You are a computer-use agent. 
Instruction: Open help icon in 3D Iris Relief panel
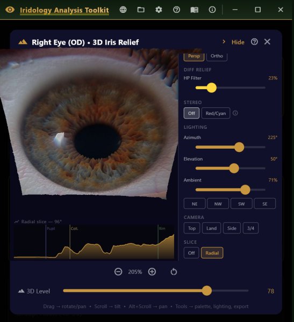coord(254,42)
